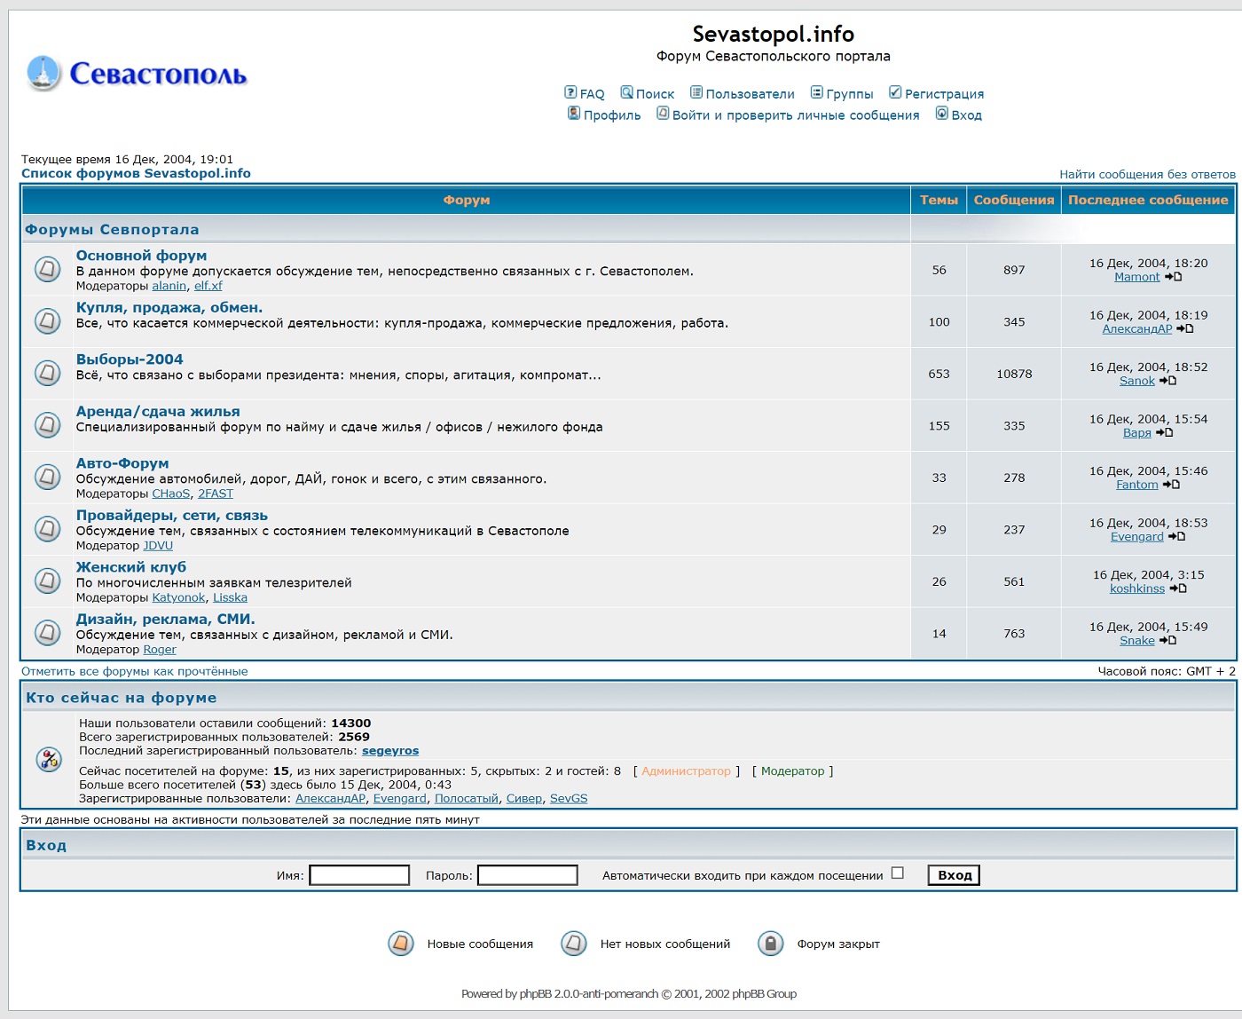
Task: Click the folder icon beside Женский клуб
Action: point(47,581)
